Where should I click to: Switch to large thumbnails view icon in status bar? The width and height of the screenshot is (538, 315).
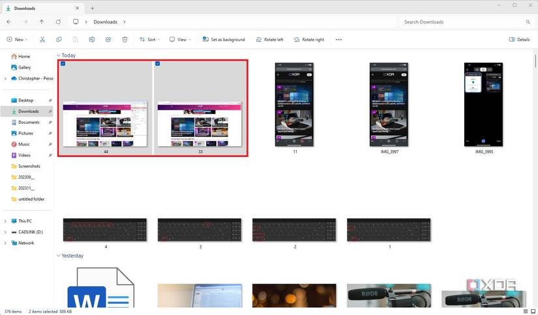point(533,311)
